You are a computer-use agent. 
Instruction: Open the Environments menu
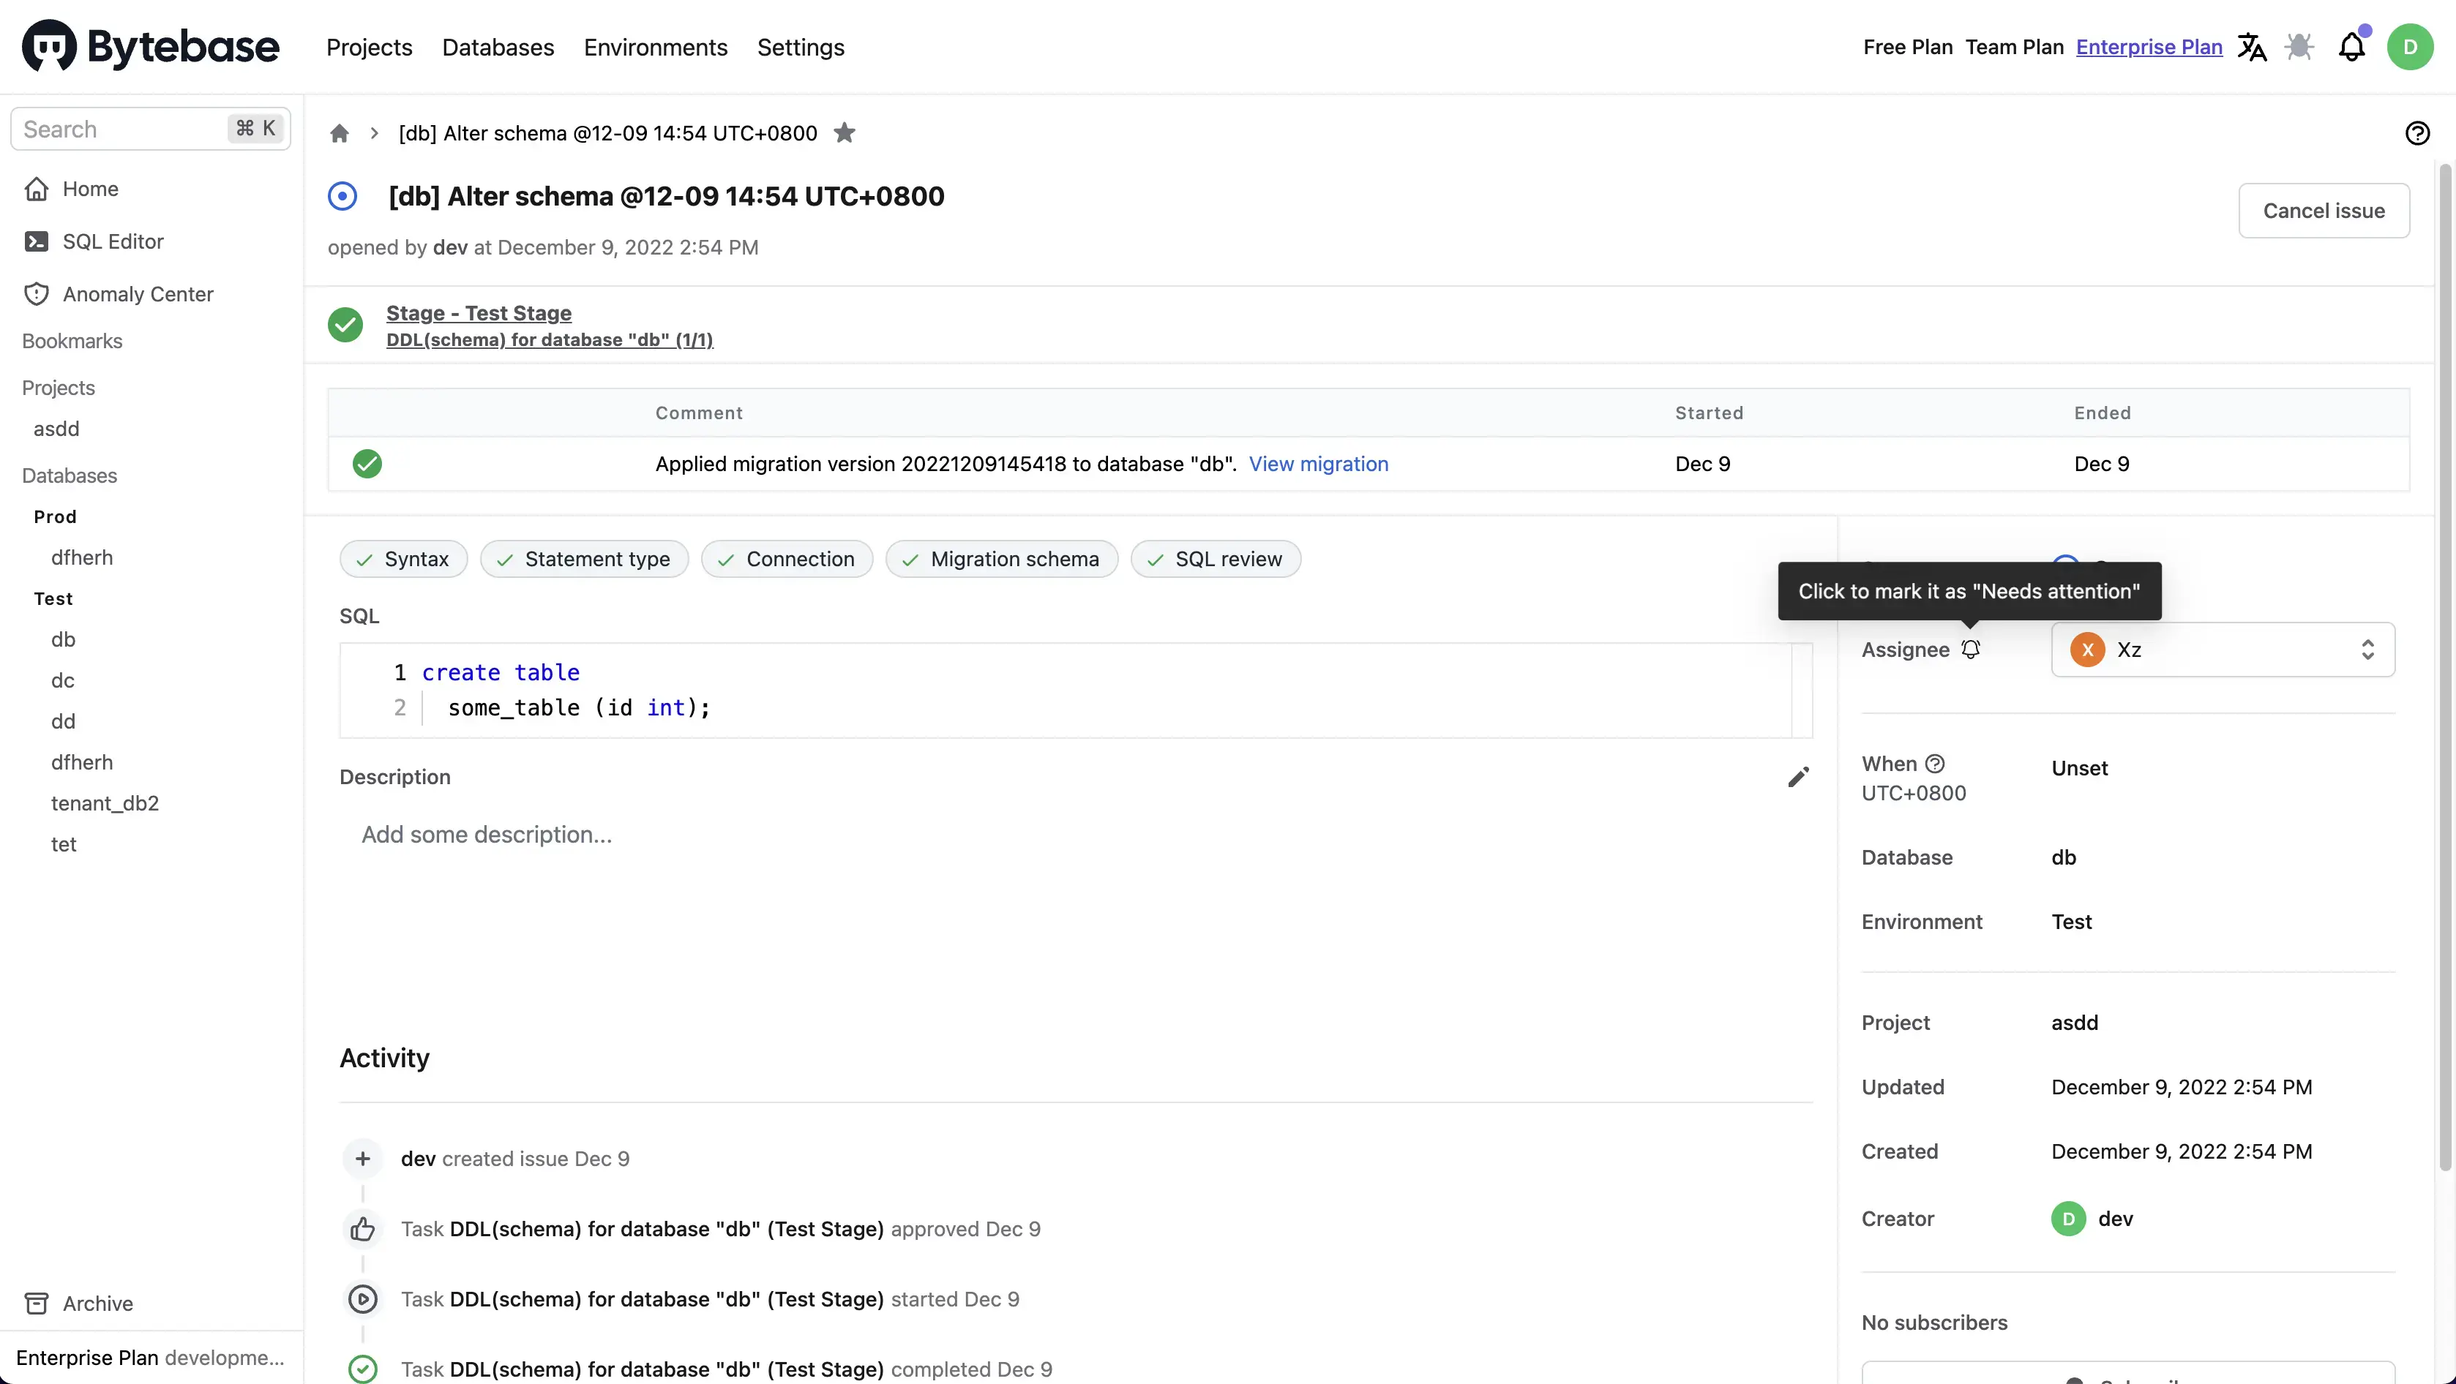[x=655, y=48]
